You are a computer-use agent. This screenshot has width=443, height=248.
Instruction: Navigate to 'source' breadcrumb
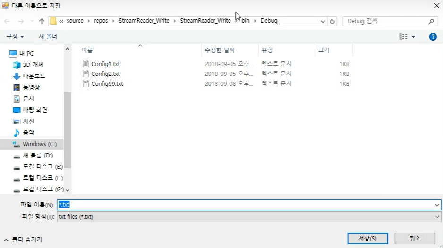pos(75,21)
